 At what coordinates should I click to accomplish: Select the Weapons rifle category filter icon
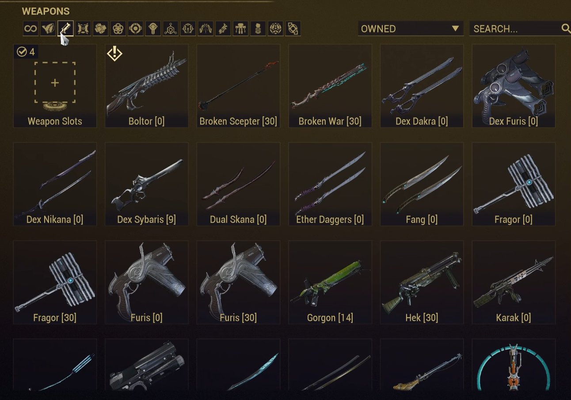click(65, 29)
